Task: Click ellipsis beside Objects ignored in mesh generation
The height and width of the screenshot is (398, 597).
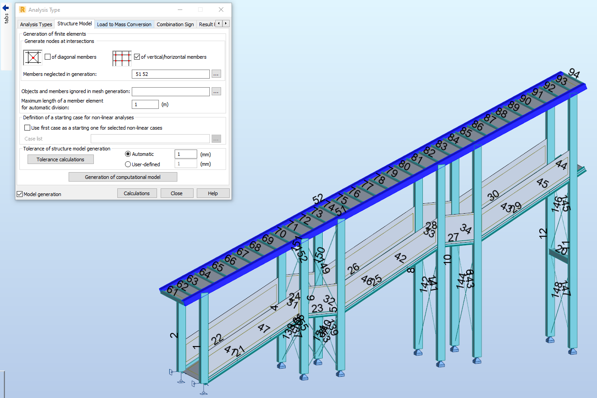Action: [216, 91]
